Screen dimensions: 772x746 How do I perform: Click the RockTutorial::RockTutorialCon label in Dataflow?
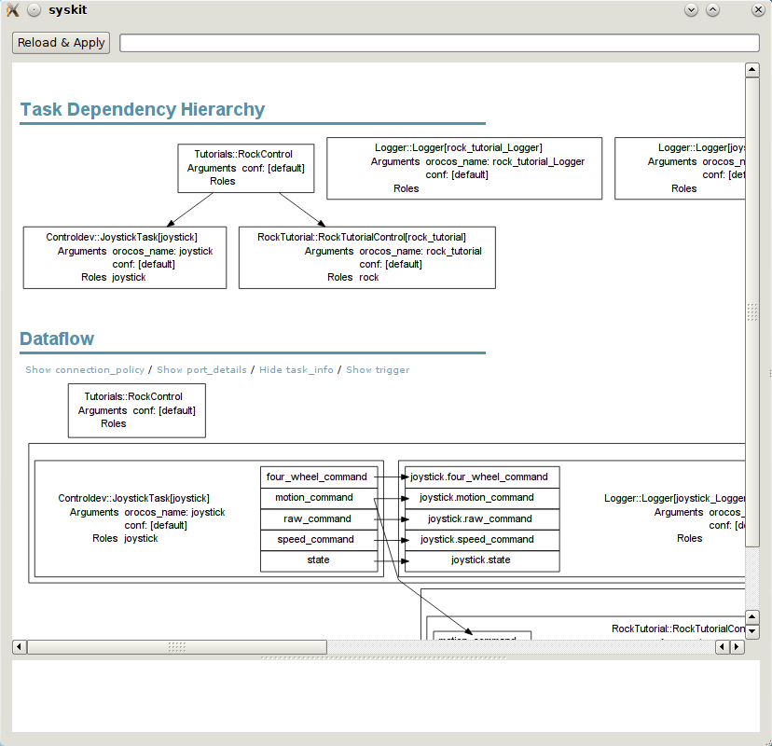(678, 629)
